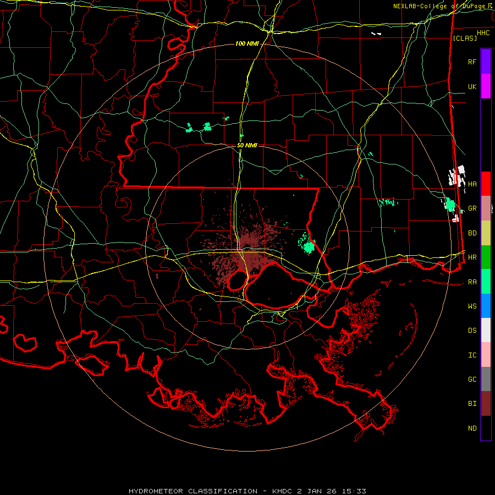Viewport: 495px width, 495px height.
Task: Click the 'HA' legend label
Action: coord(472,184)
